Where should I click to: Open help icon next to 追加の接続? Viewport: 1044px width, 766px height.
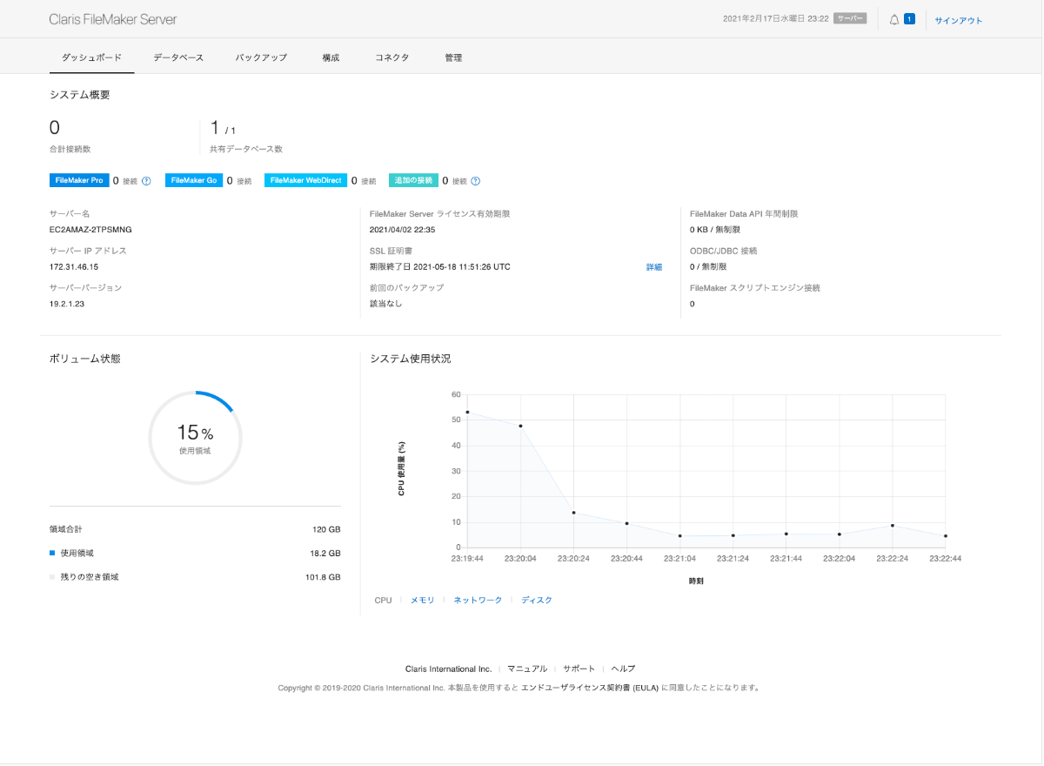[475, 181]
